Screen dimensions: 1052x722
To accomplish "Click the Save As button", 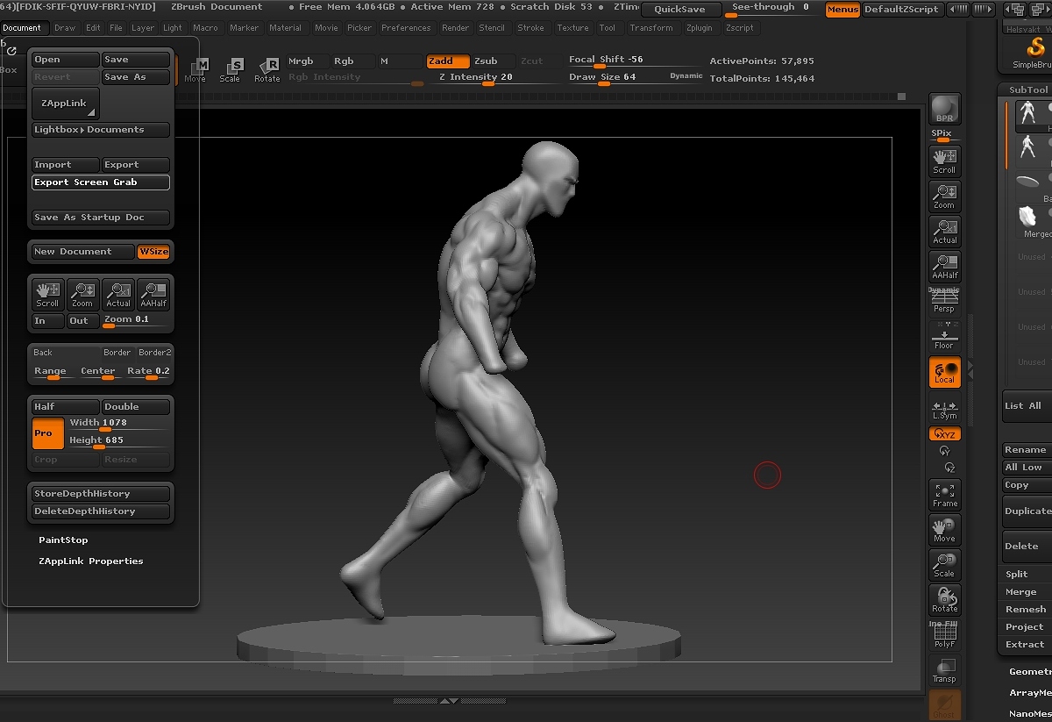I will coord(136,77).
